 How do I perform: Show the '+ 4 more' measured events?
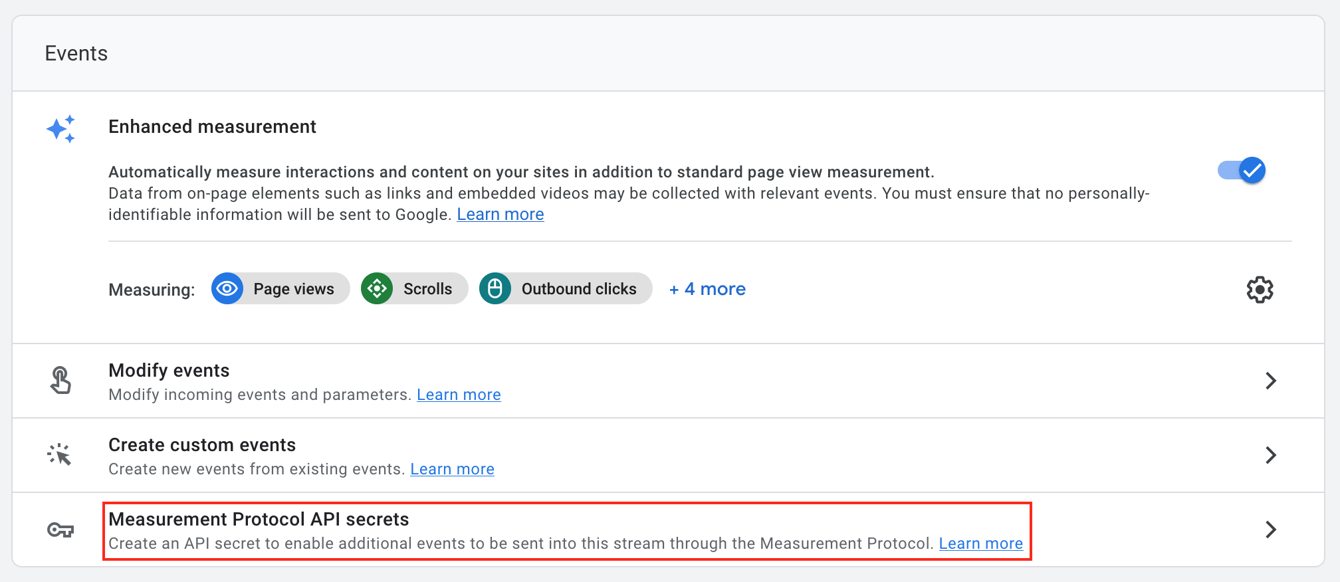(x=707, y=289)
